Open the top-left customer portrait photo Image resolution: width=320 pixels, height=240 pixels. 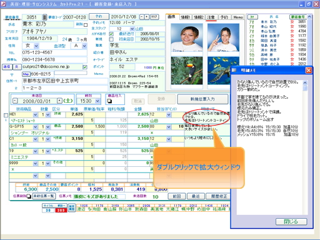pos(187,37)
